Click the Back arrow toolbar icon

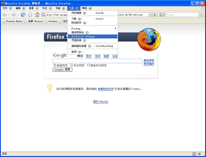[5, 15]
